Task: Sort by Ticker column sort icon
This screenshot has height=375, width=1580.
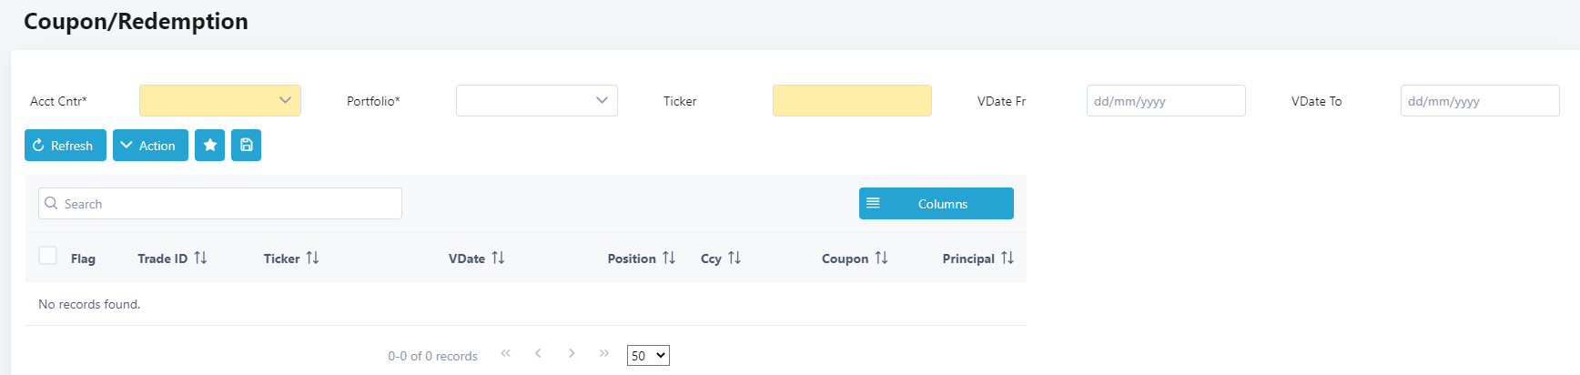Action: [312, 258]
